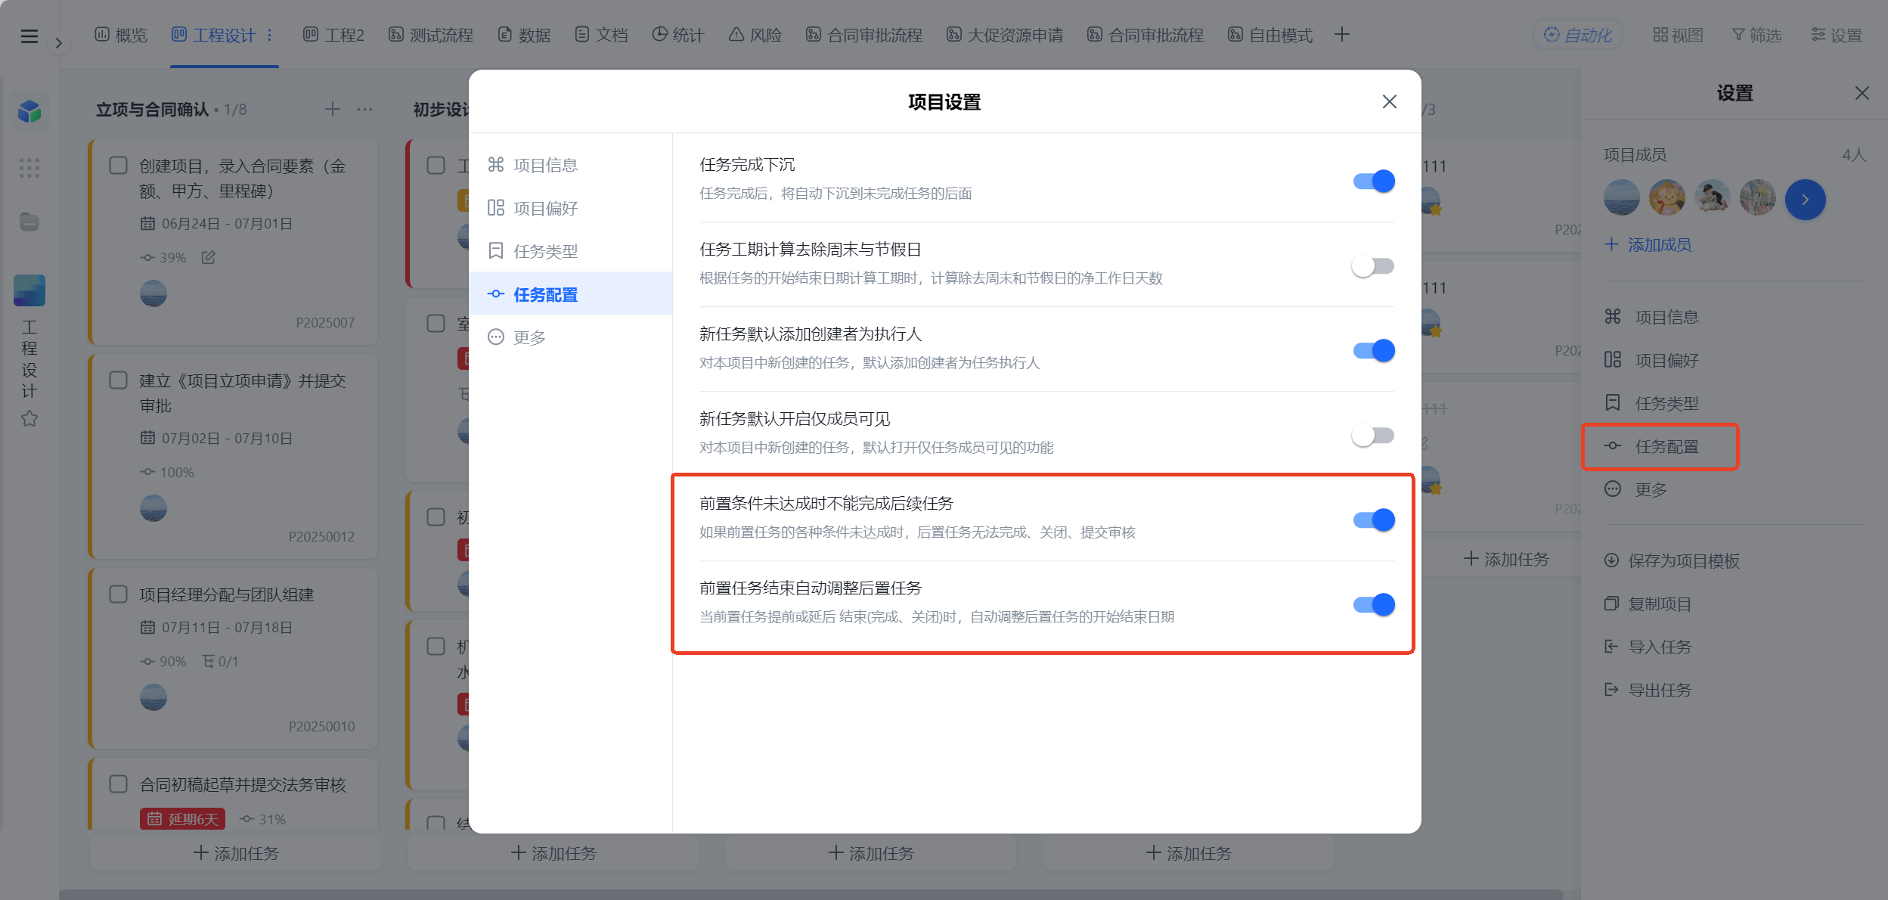
Task: Open the 工程设计 tab options menu
Action: pos(270,35)
